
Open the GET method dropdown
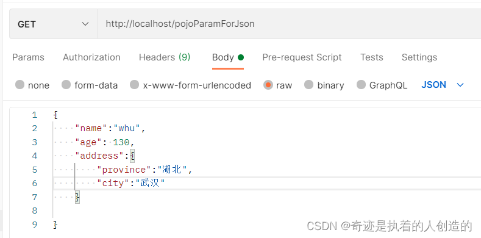point(54,24)
